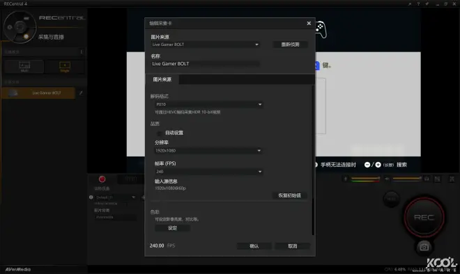Click the microphone volume slider
The height and width of the screenshot is (274, 460).
[365, 178]
